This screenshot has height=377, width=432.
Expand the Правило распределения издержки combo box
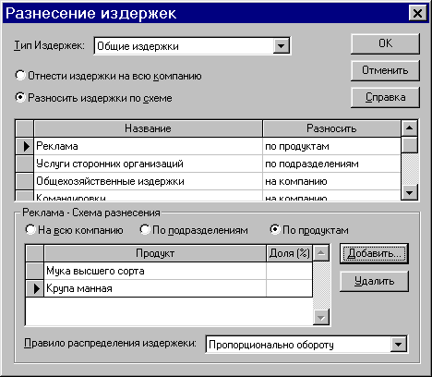pos(398,344)
